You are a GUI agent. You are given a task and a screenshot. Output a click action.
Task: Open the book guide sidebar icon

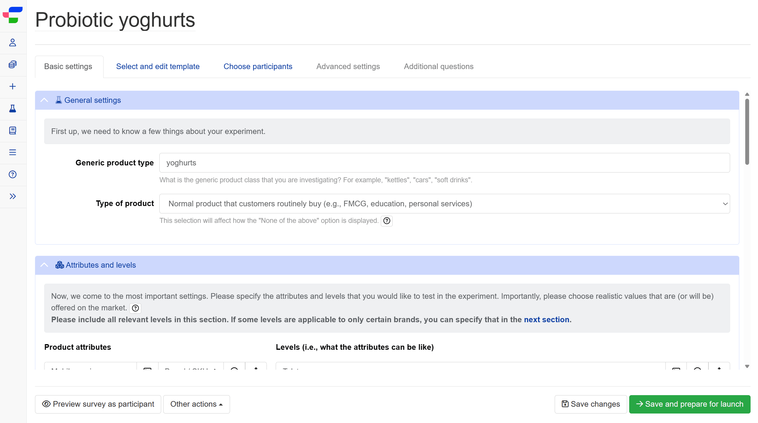(12, 130)
